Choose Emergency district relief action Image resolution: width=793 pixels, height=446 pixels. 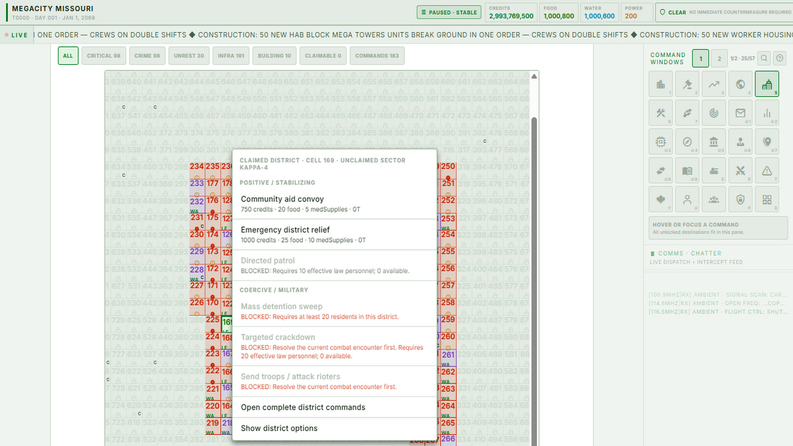335,235
